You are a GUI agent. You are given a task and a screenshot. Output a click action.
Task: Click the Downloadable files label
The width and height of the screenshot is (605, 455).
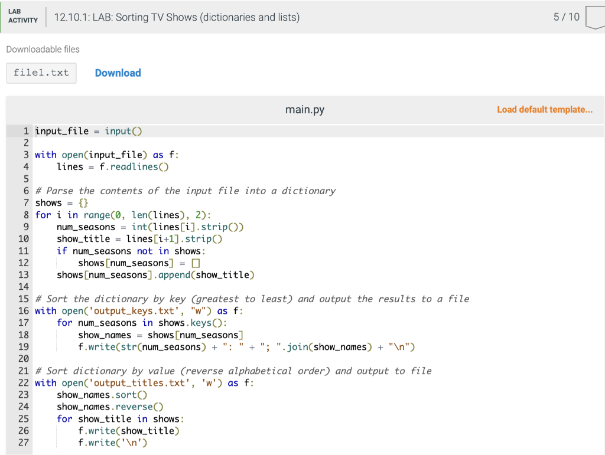point(43,49)
